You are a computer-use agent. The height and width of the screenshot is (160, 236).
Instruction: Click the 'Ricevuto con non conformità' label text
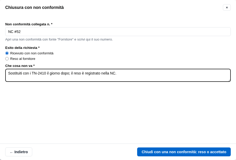(32, 53)
